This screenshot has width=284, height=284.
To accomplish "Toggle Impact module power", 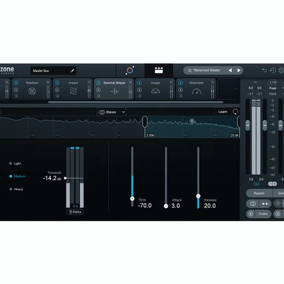I will (x=57, y=83).
